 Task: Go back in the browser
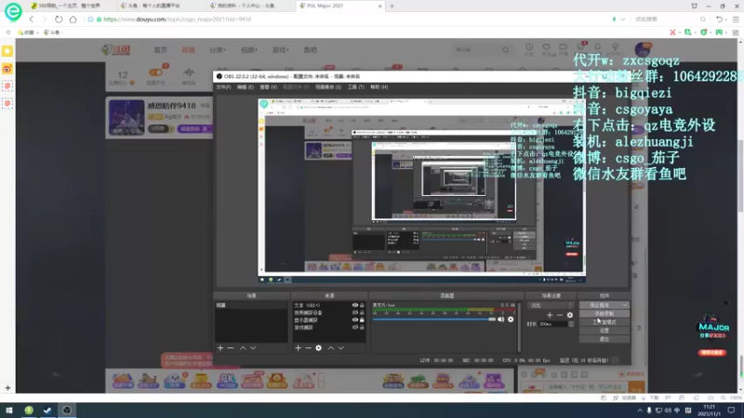point(32,20)
